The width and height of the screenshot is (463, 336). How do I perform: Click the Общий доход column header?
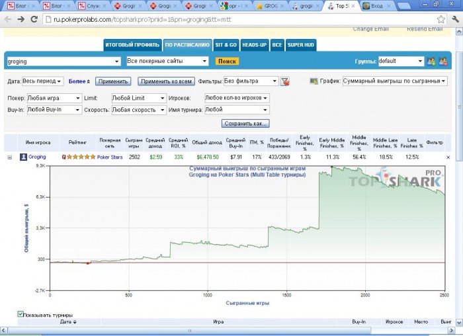pyautogui.click(x=207, y=142)
